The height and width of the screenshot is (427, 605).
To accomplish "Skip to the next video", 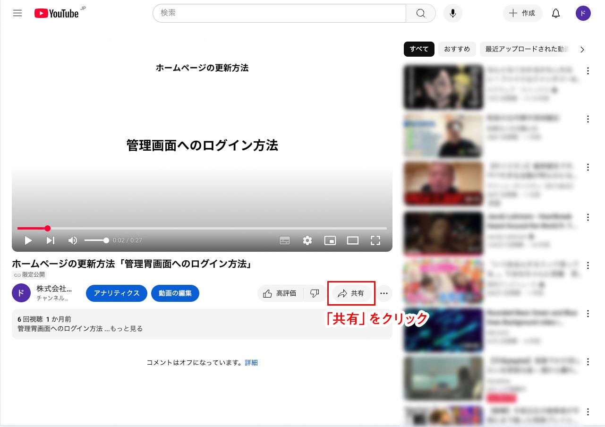I will point(50,240).
